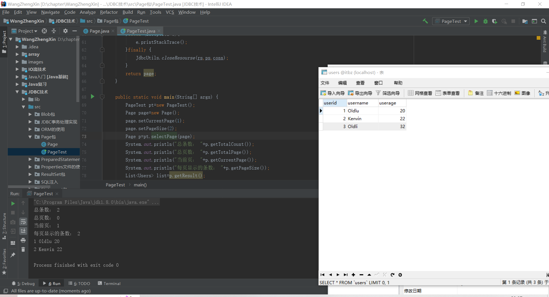Open the Terminal tool window
This screenshot has height=297, width=549.
(109, 283)
